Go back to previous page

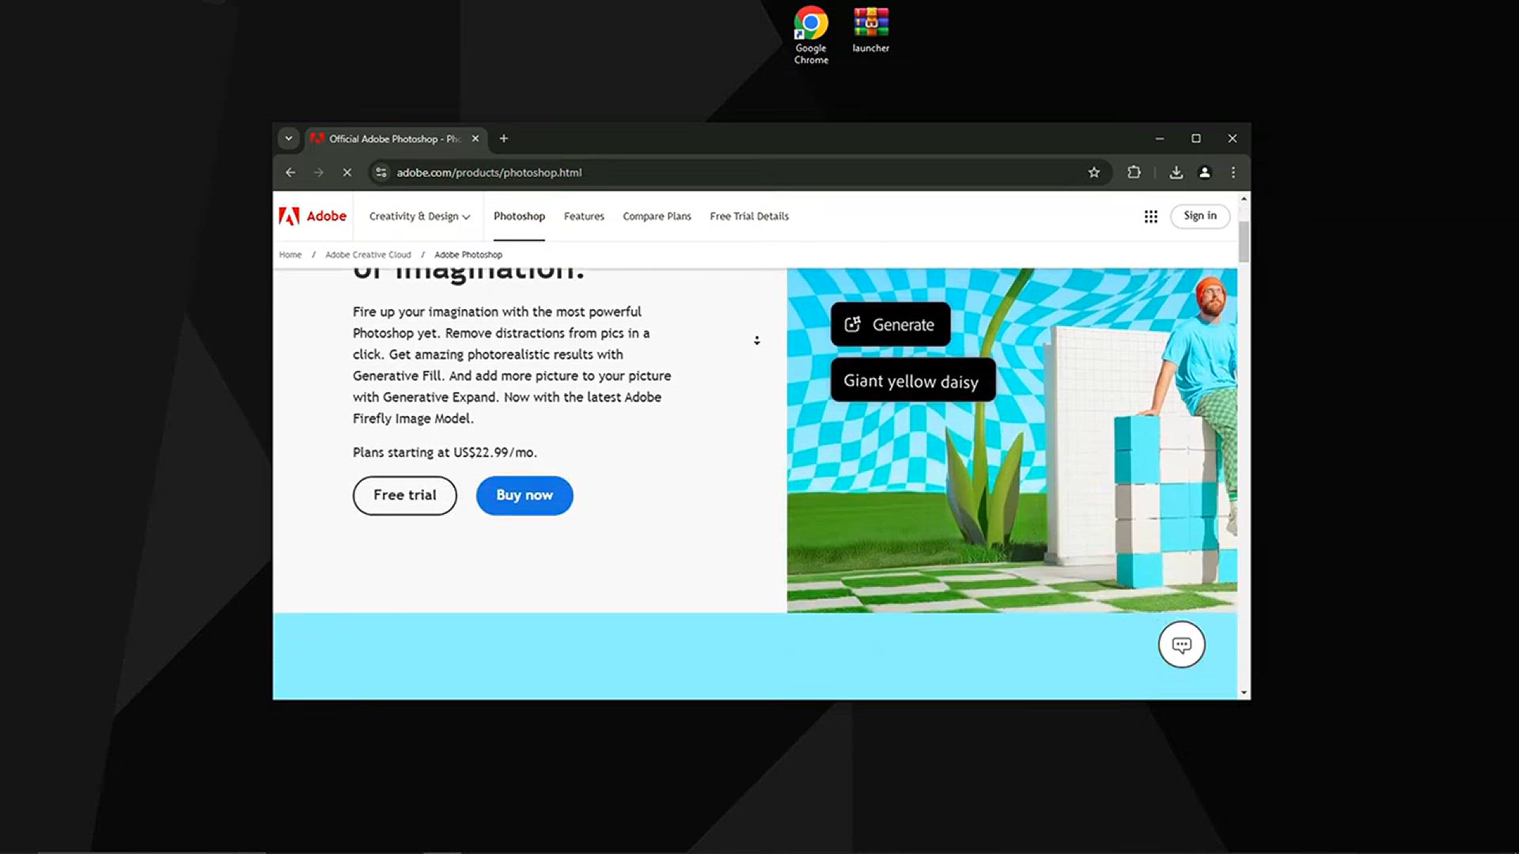click(290, 172)
